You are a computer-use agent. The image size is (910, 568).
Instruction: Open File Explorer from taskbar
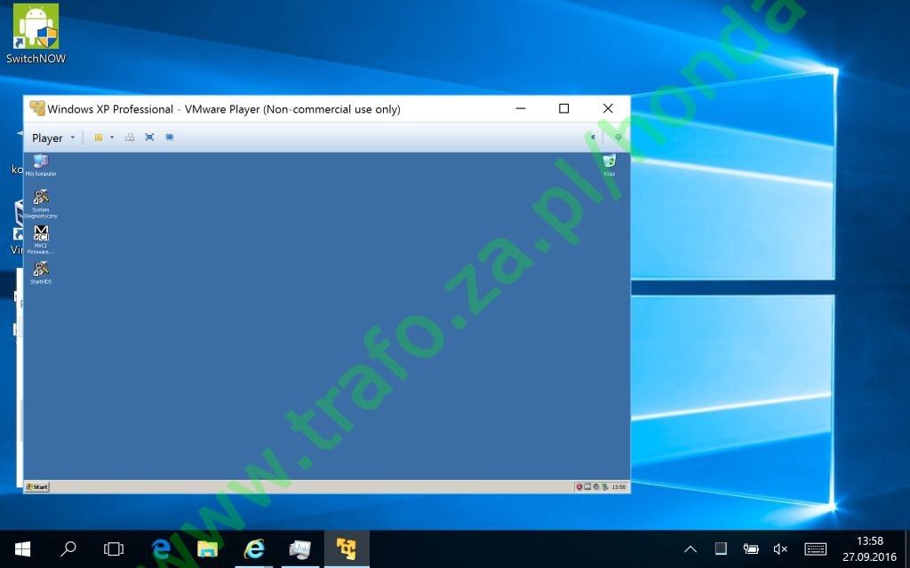207,548
